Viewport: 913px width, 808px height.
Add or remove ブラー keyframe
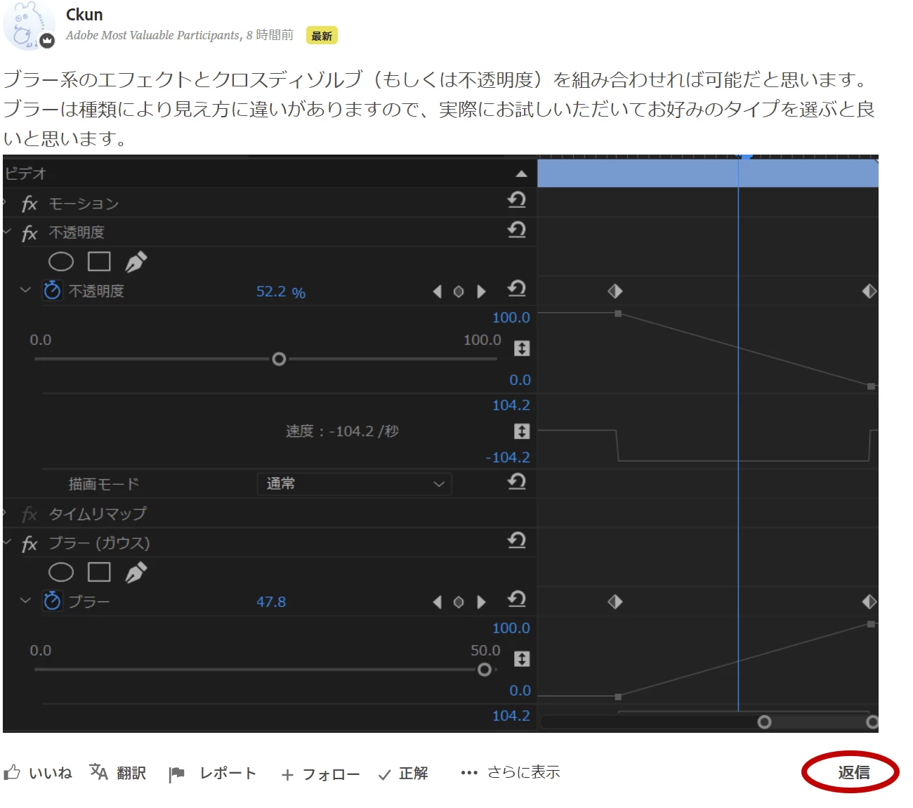click(x=459, y=602)
